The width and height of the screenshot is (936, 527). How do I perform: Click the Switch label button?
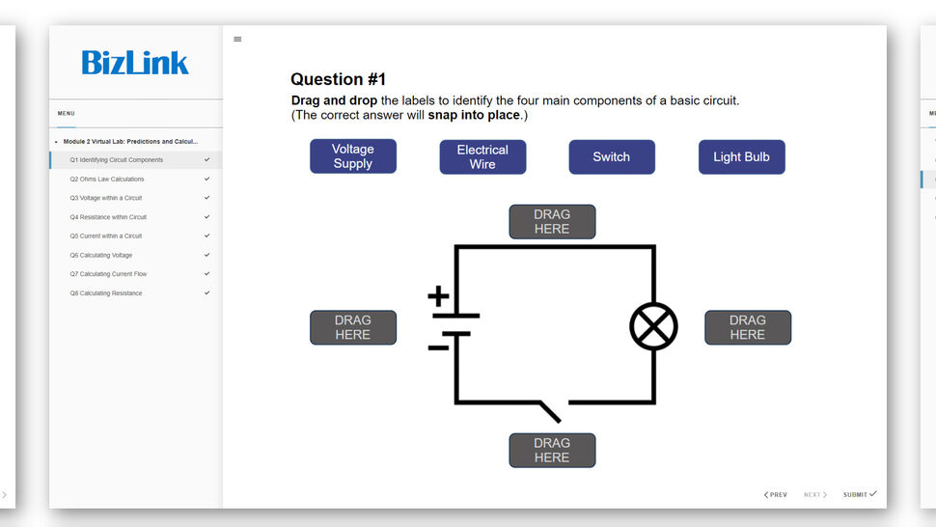tap(612, 157)
